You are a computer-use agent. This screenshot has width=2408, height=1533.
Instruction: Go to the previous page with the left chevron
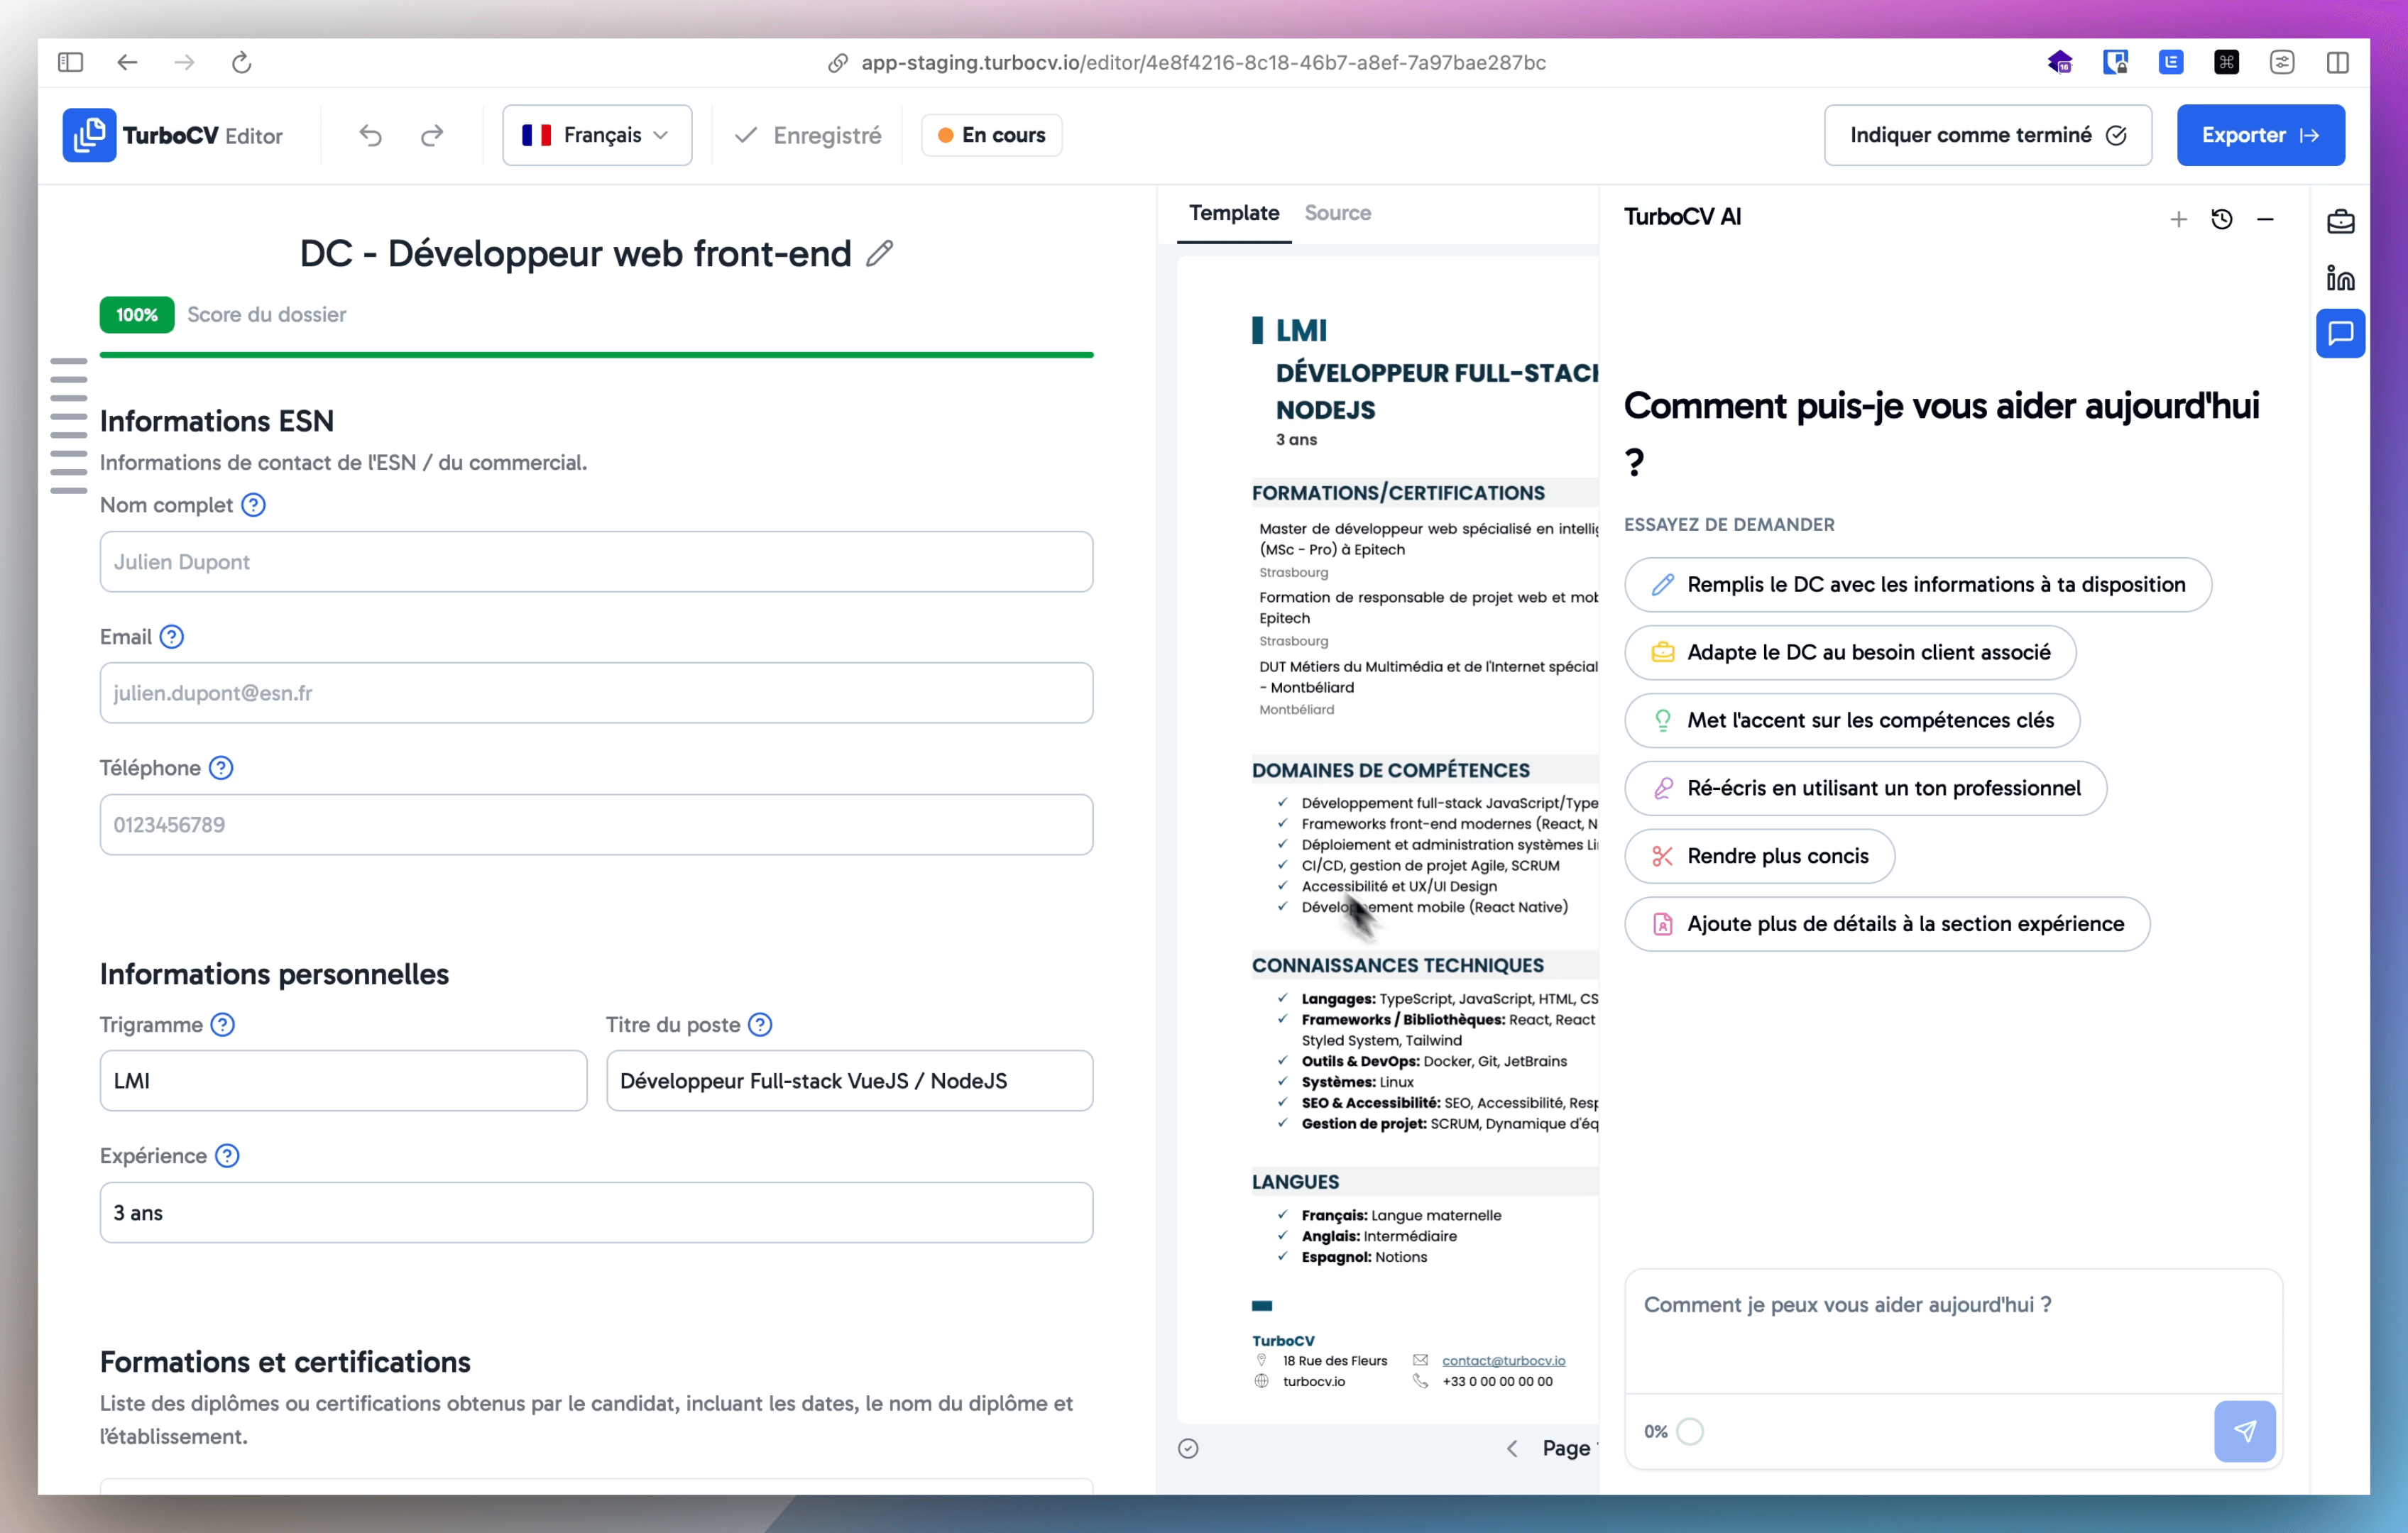tap(1513, 1448)
